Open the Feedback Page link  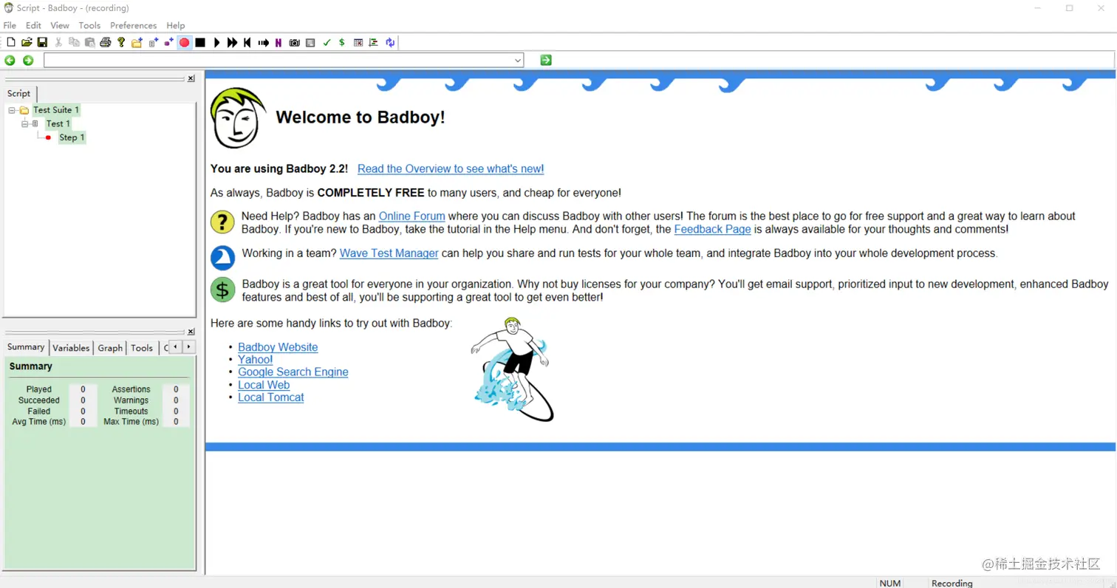(713, 229)
